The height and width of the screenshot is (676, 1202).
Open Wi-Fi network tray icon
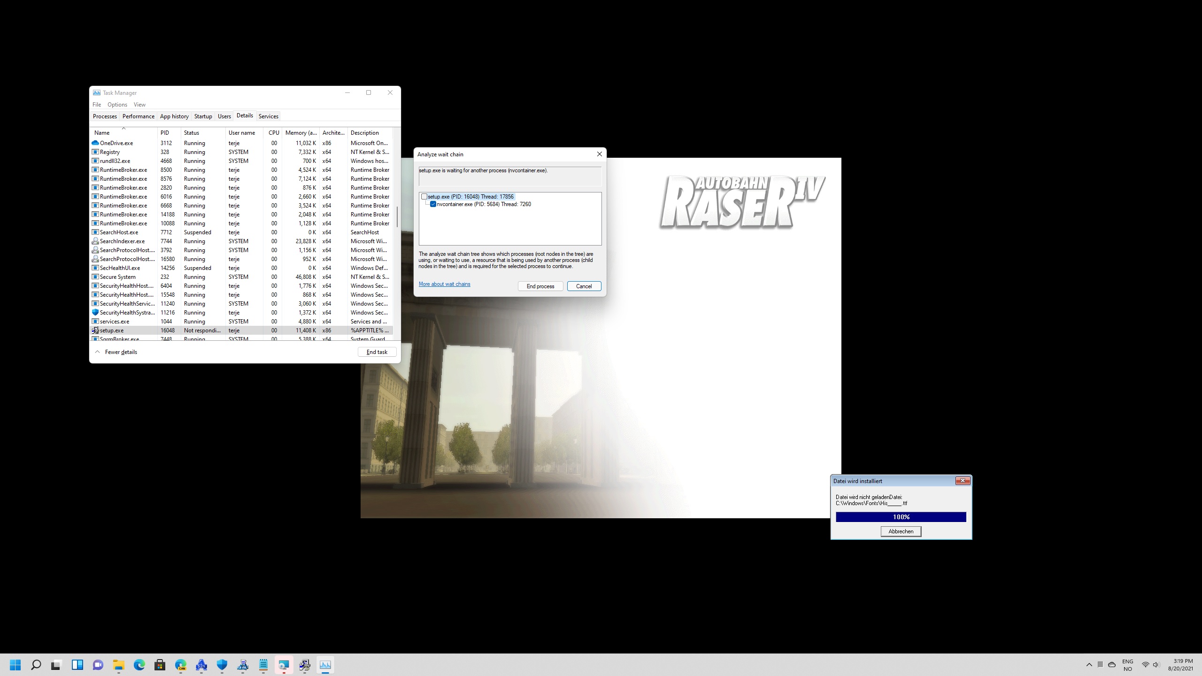pyautogui.click(x=1146, y=665)
